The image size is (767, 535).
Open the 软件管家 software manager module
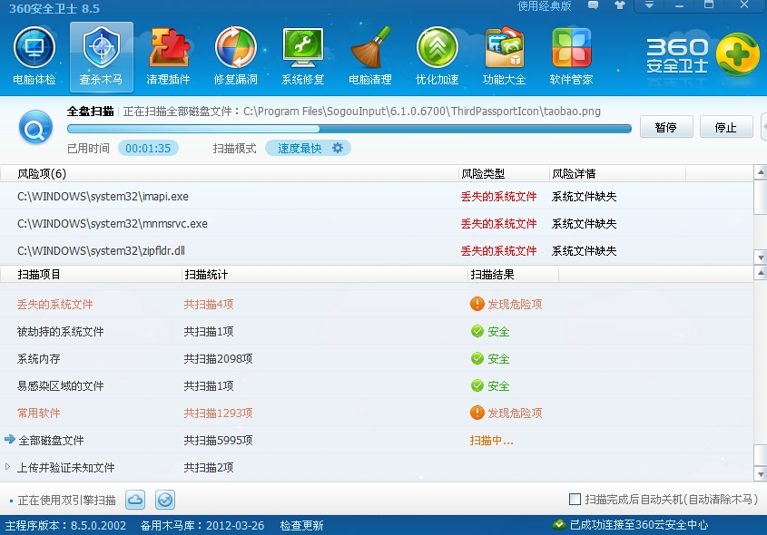tap(571, 56)
